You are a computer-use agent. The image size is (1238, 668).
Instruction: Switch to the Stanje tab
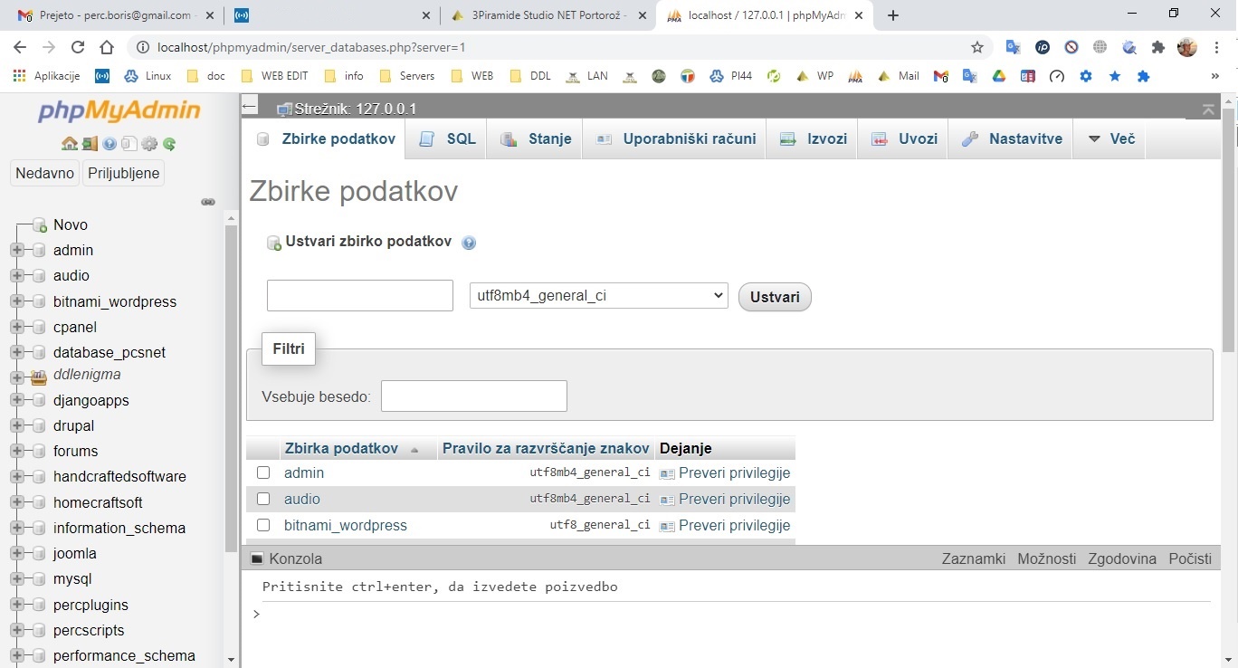536,138
